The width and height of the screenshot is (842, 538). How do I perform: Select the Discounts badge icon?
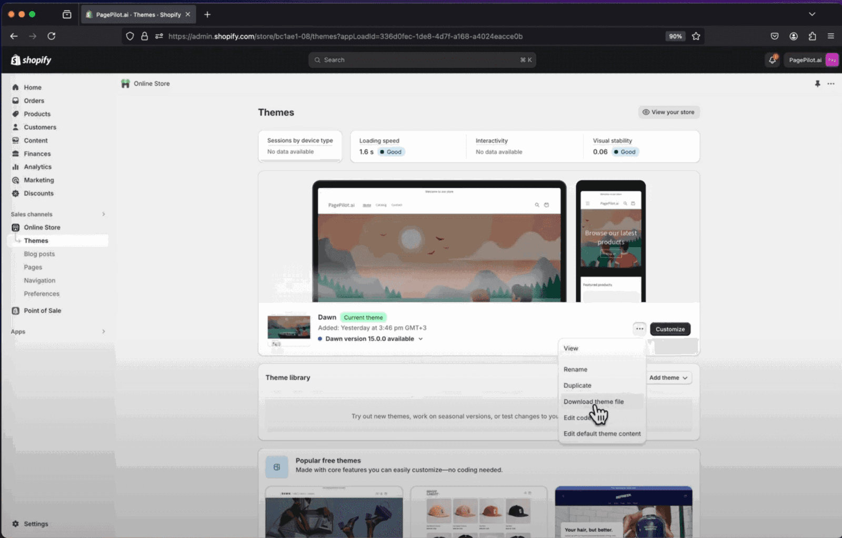click(x=16, y=193)
